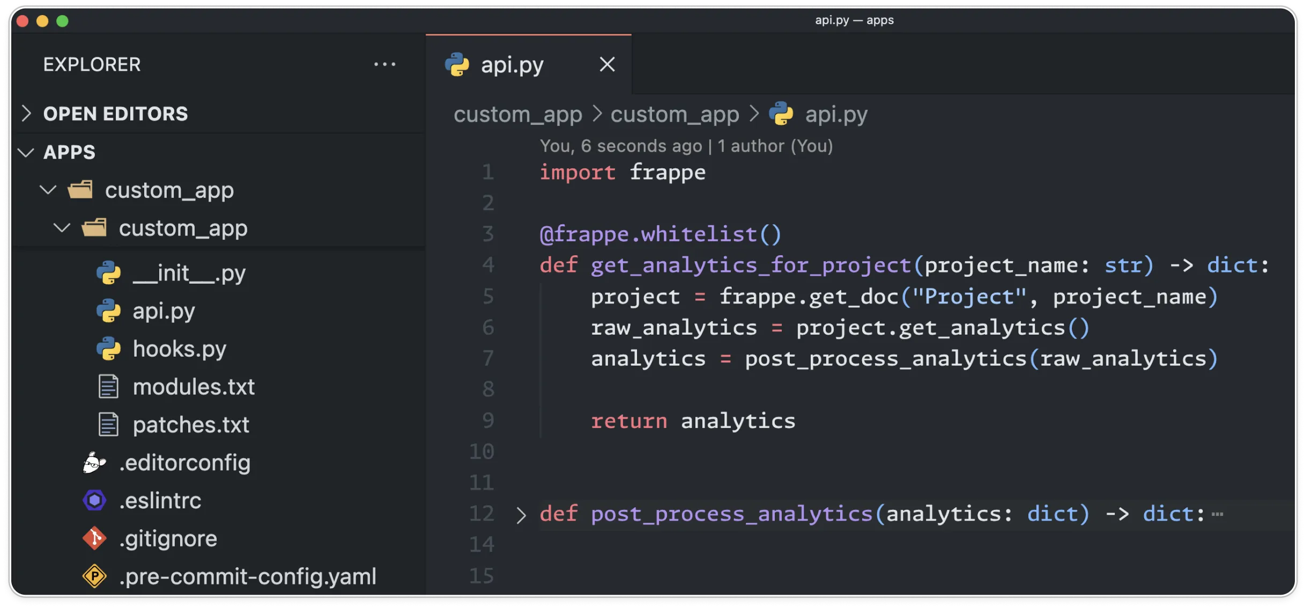Click the Python icon on the api.py tab
The width and height of the screenshot is (1304, 607).
tap(457, 64)
